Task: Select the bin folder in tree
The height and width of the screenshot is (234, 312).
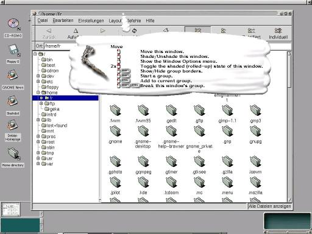Action: coord(47,60)
